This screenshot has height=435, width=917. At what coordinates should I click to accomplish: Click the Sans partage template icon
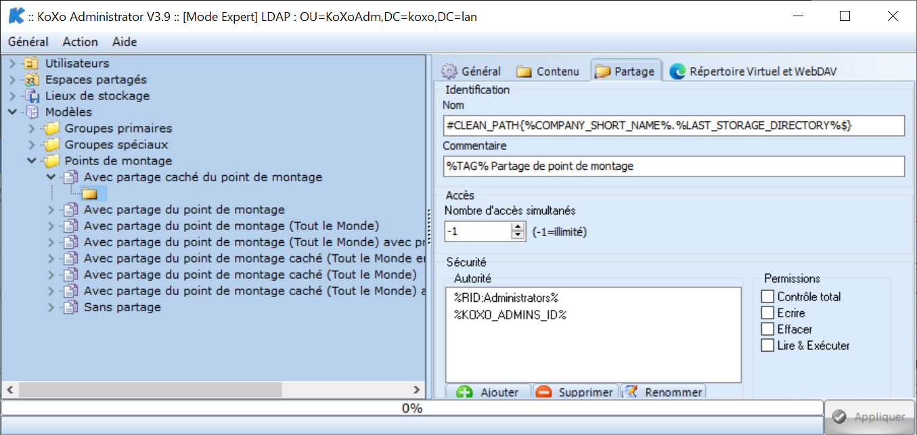(x=71, y=307)
